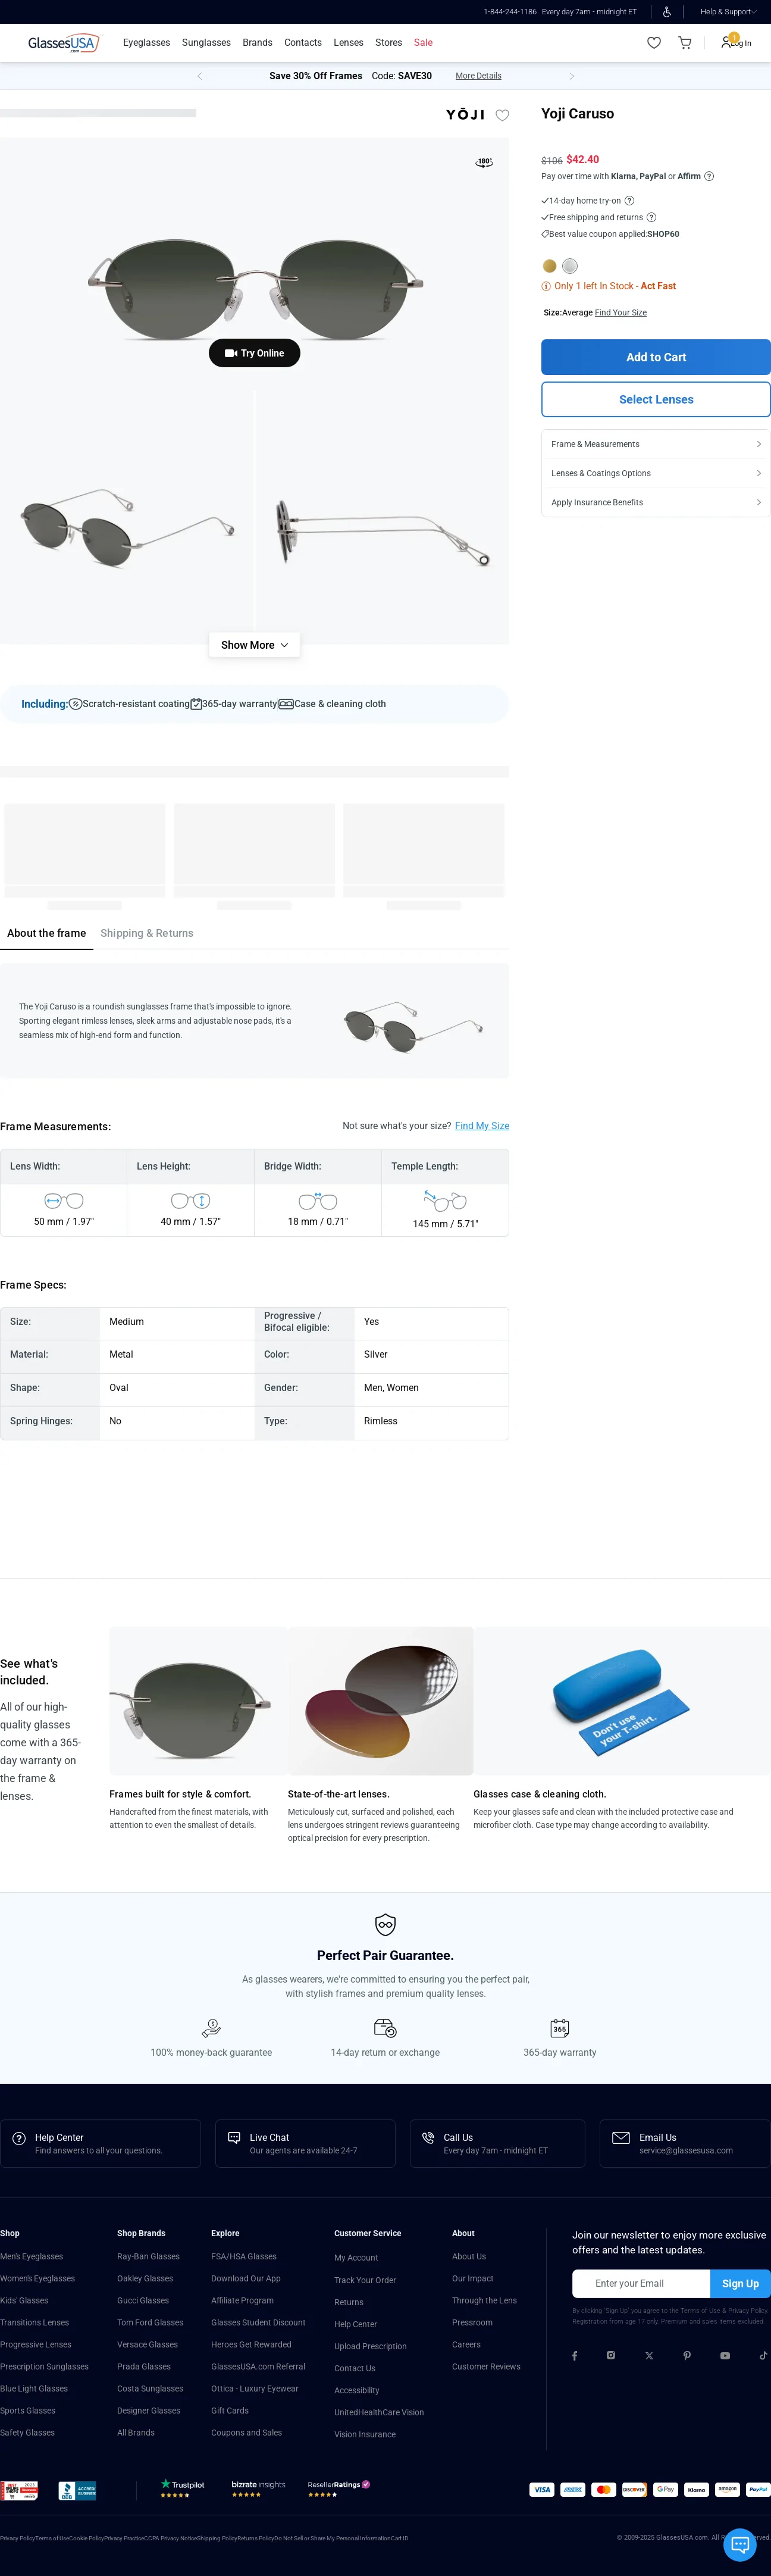Viewport: 771px width, 2576px height.
Task: Open Men's Eyeglasses footer link
Action: click(x=31, y=2256)
